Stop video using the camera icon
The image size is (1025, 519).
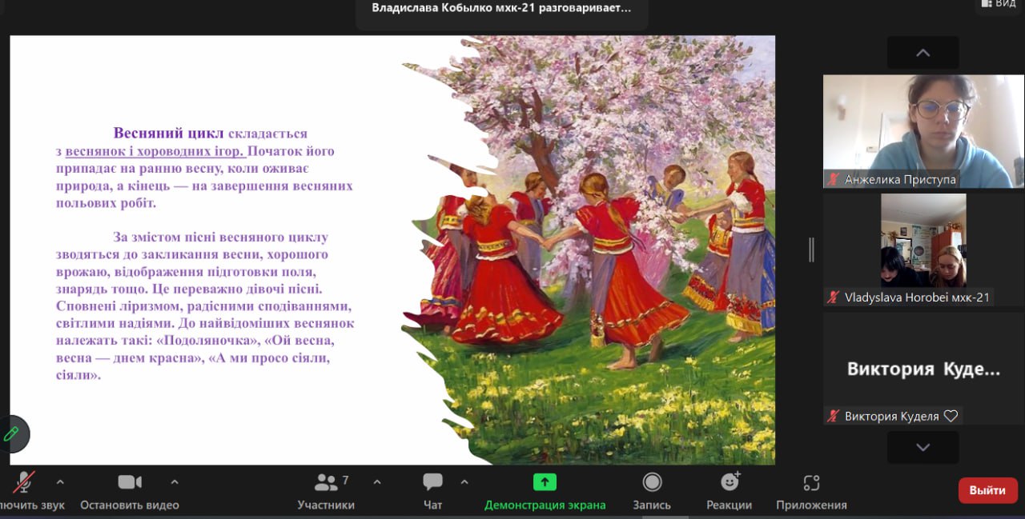tap(130, 482)
